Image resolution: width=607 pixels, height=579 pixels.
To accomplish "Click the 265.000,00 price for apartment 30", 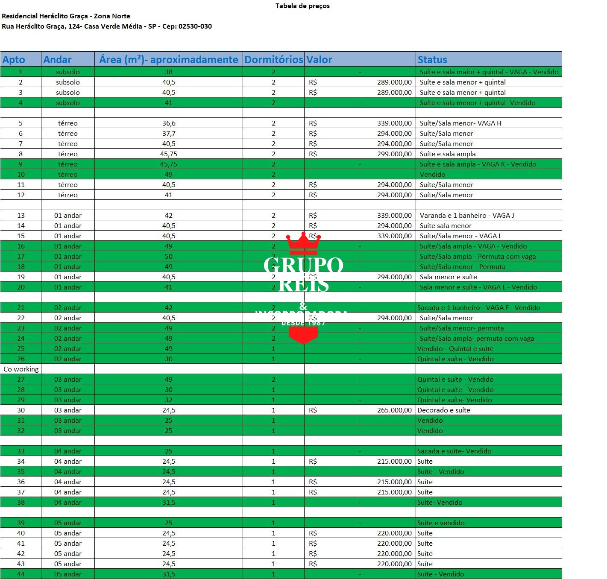I will click(x=394, y=410).
